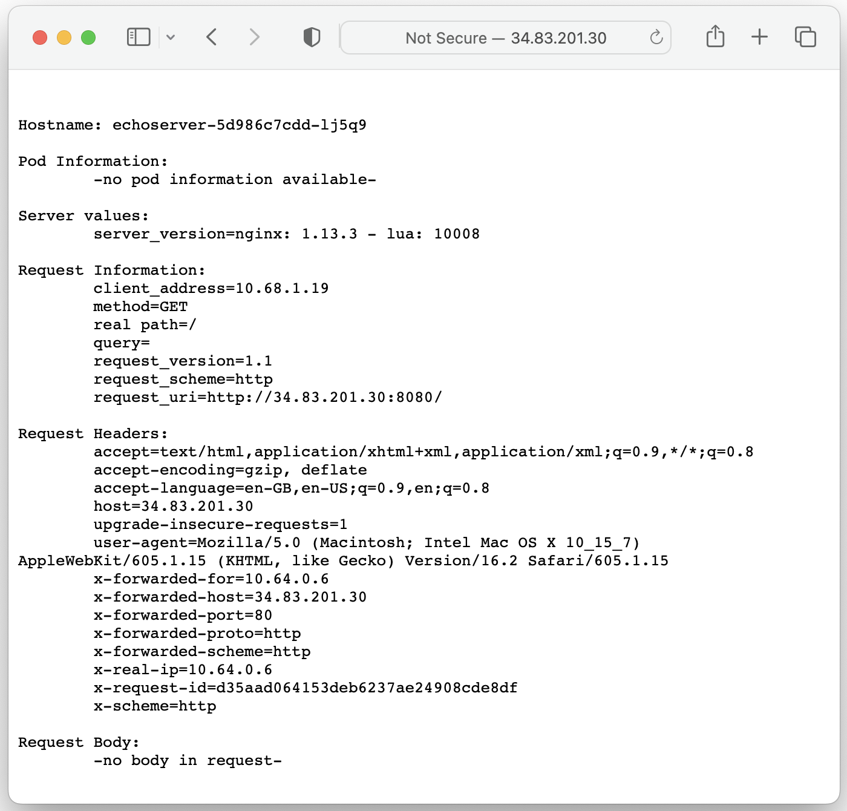Reload the current page
847x811 pixels.
656,38
